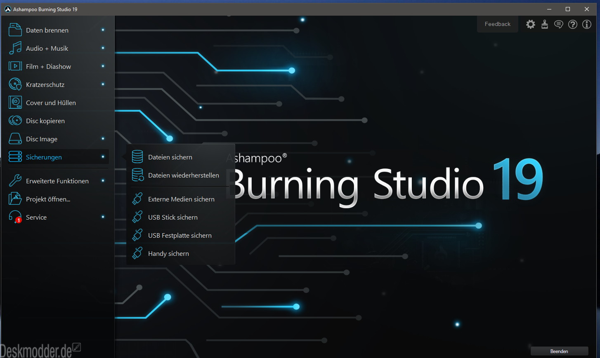Select USB Festplatte sichern option
This screenshot has height=358, width=600.
(180, 235)
